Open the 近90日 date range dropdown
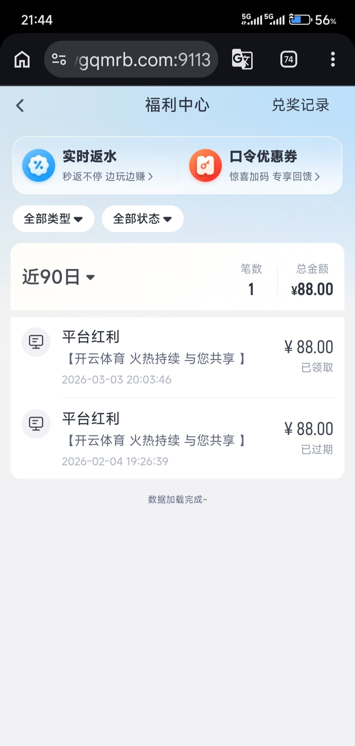Image resolution: width=355 pixels, height=746 pixels. coord(58,277)
